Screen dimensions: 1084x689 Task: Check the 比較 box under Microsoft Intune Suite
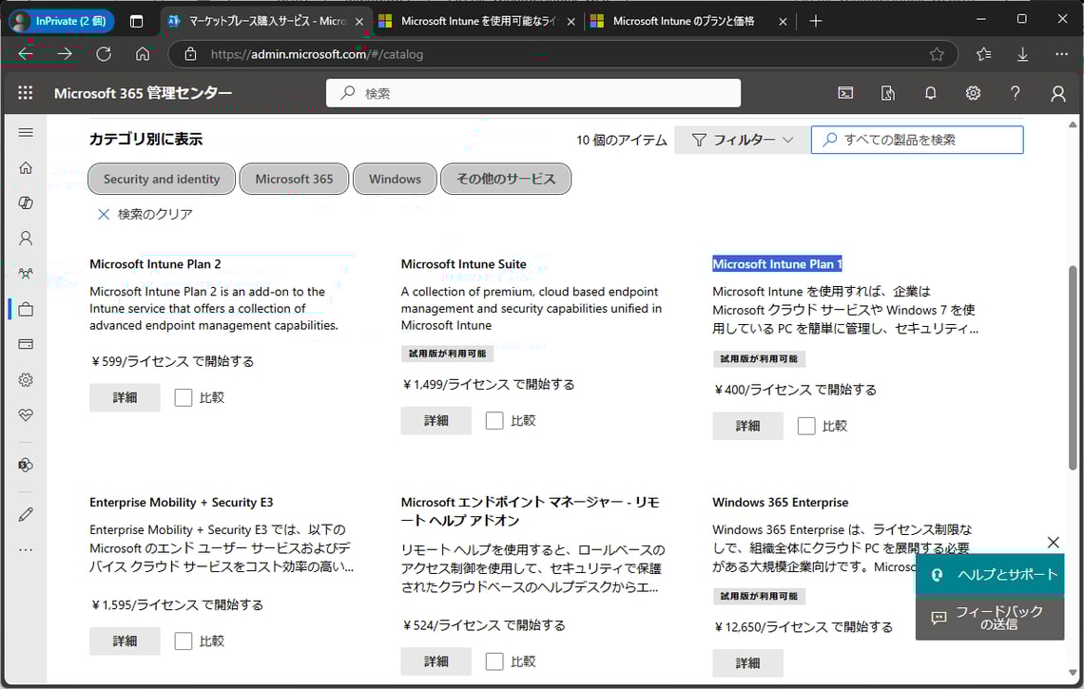click(x=494, y=420)
